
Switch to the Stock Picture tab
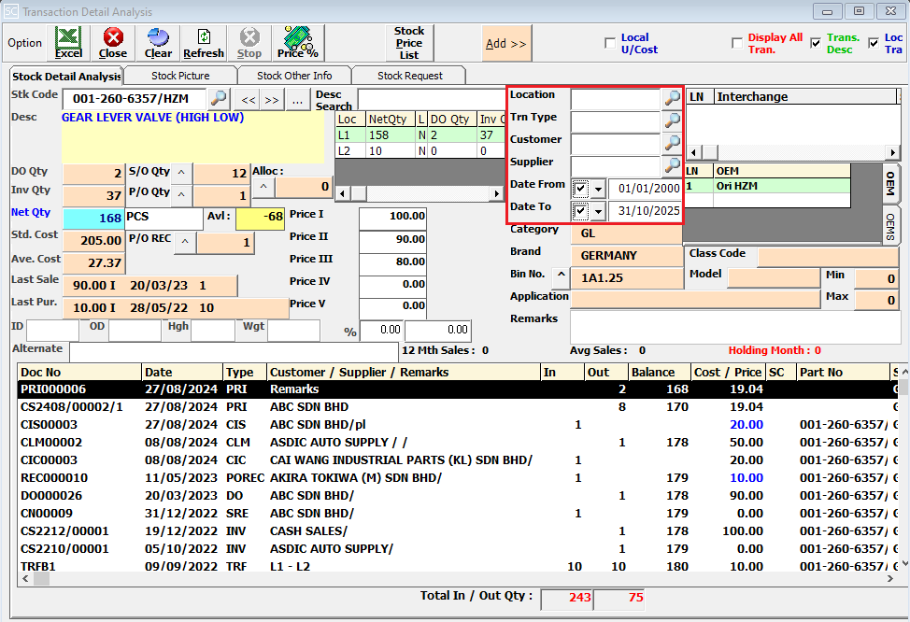(180, 76)
